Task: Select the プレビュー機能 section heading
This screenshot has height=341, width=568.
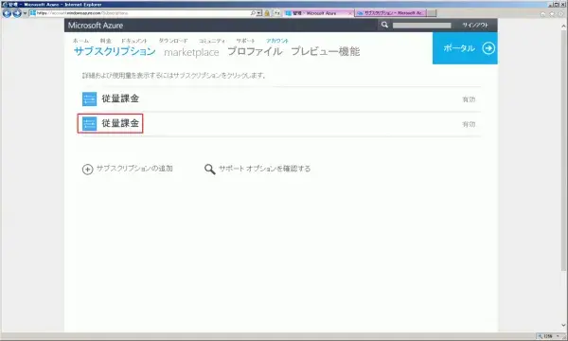Action: point(326,51)
